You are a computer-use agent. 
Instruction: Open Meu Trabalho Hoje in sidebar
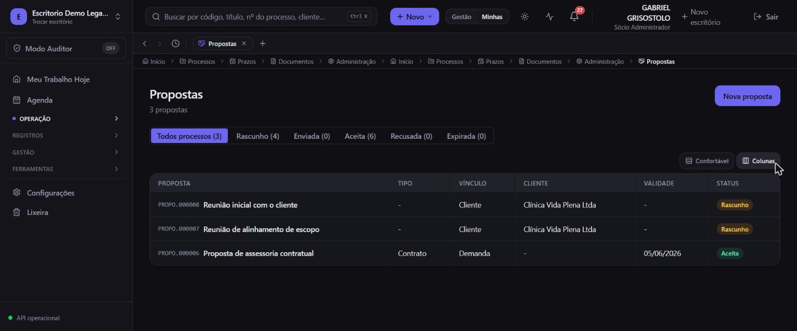(x=66, y=79)
